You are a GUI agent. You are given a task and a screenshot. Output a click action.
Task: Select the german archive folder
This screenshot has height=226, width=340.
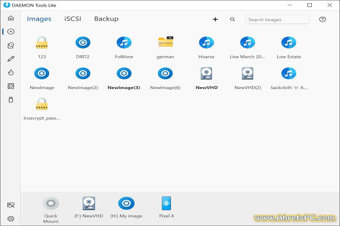pyautogui.click(x=165, y=41)
